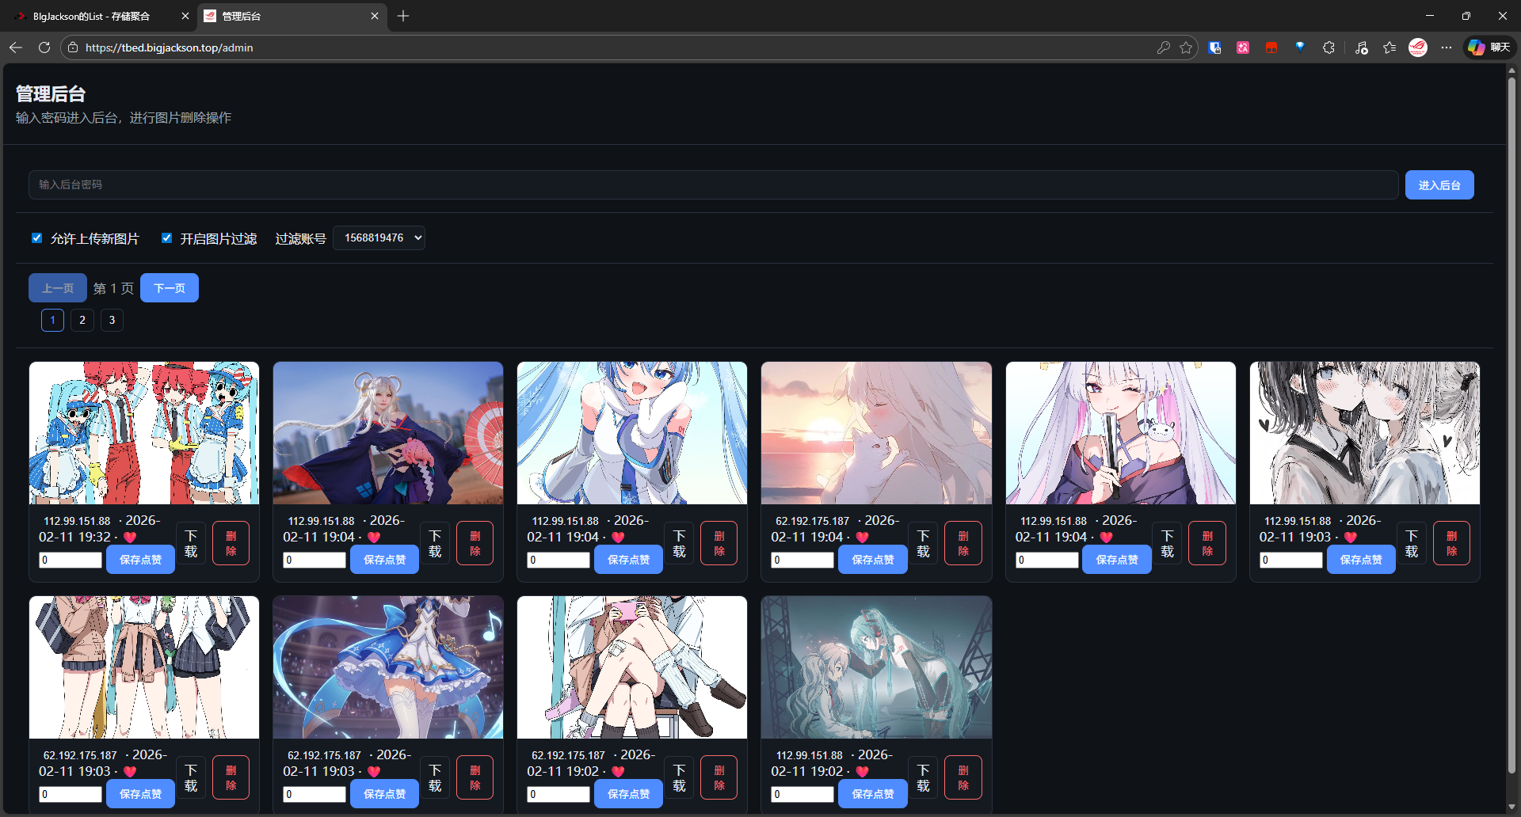Click the new tab plus icon
The width and height of the screenshot is (1521, 817).
pos(403,16)
